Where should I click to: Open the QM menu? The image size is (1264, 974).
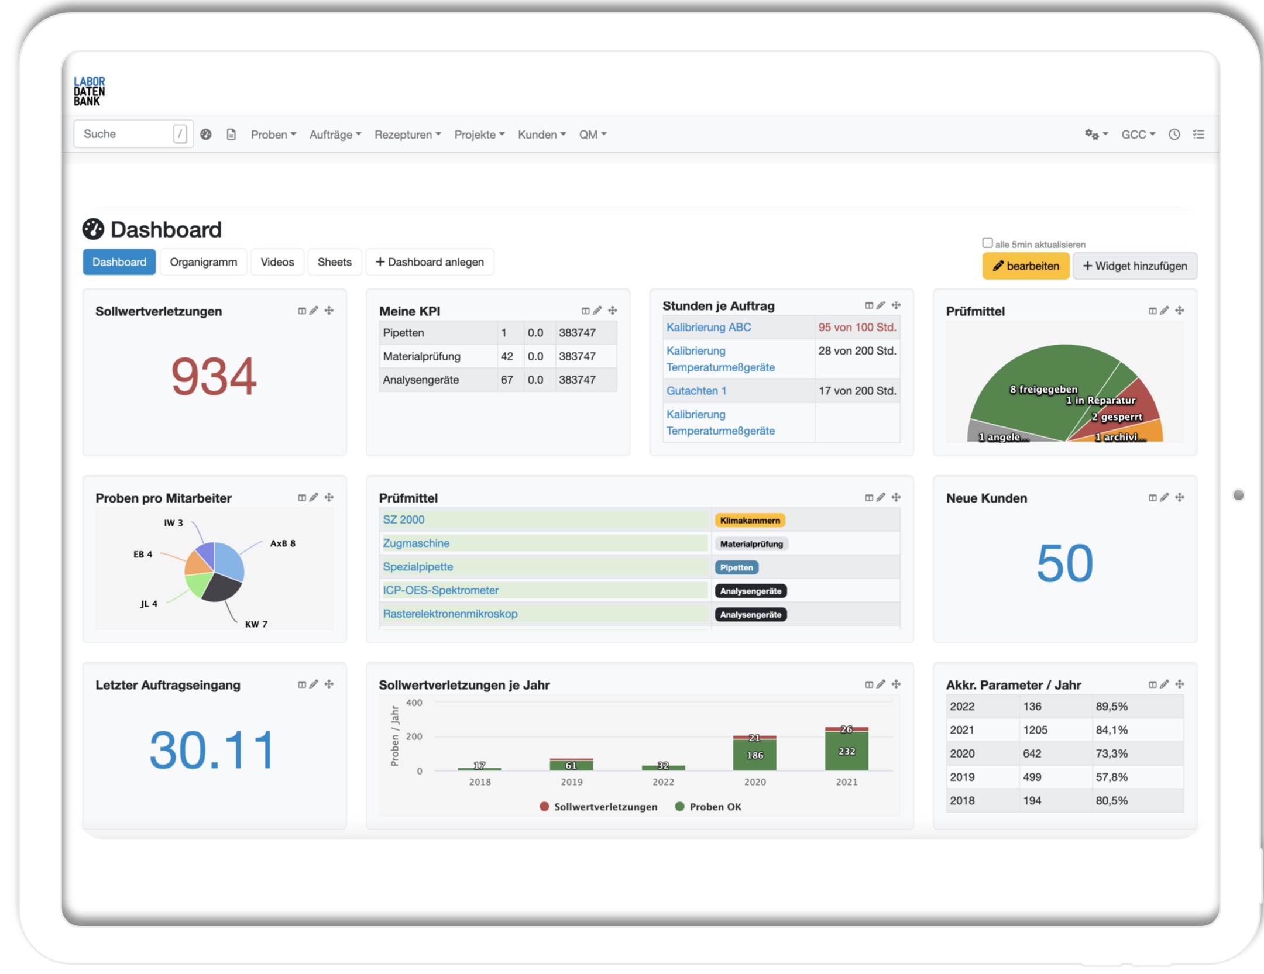[592, 134]
